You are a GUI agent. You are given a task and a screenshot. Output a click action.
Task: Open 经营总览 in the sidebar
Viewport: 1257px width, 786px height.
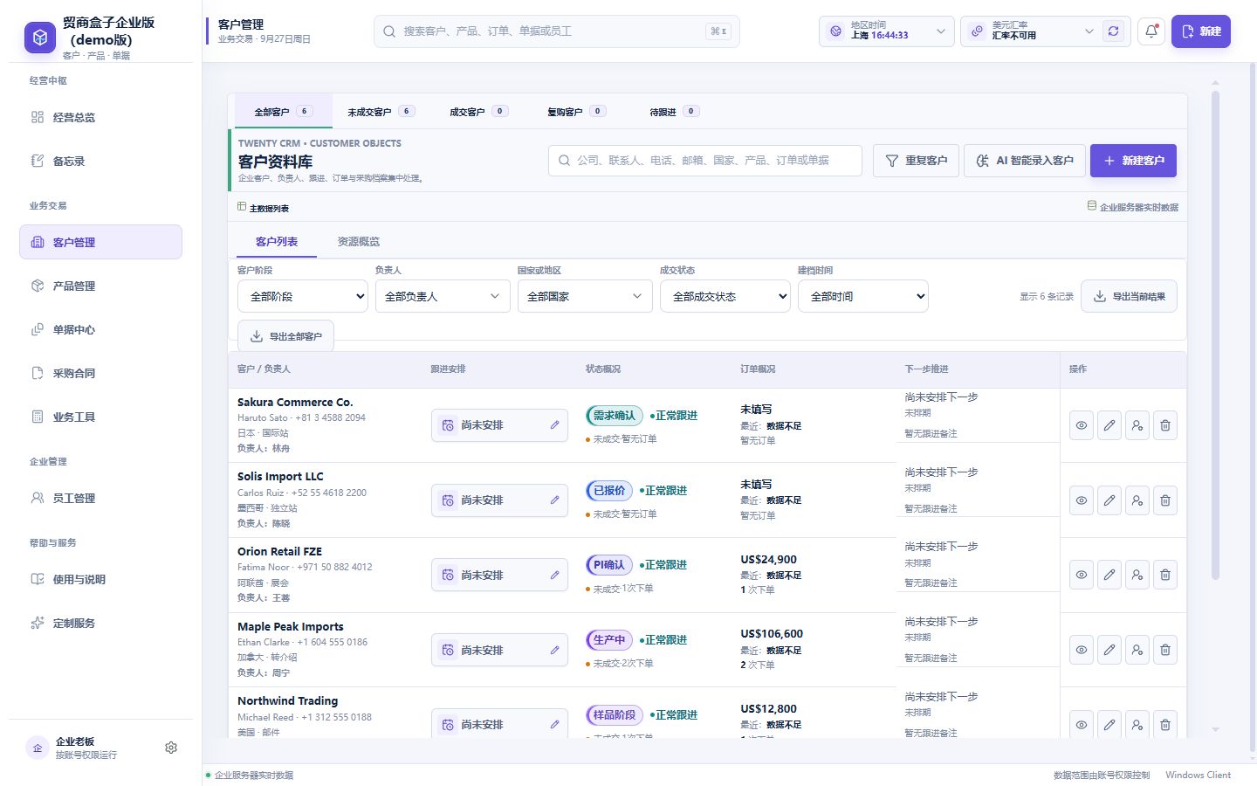pos(100,117)
